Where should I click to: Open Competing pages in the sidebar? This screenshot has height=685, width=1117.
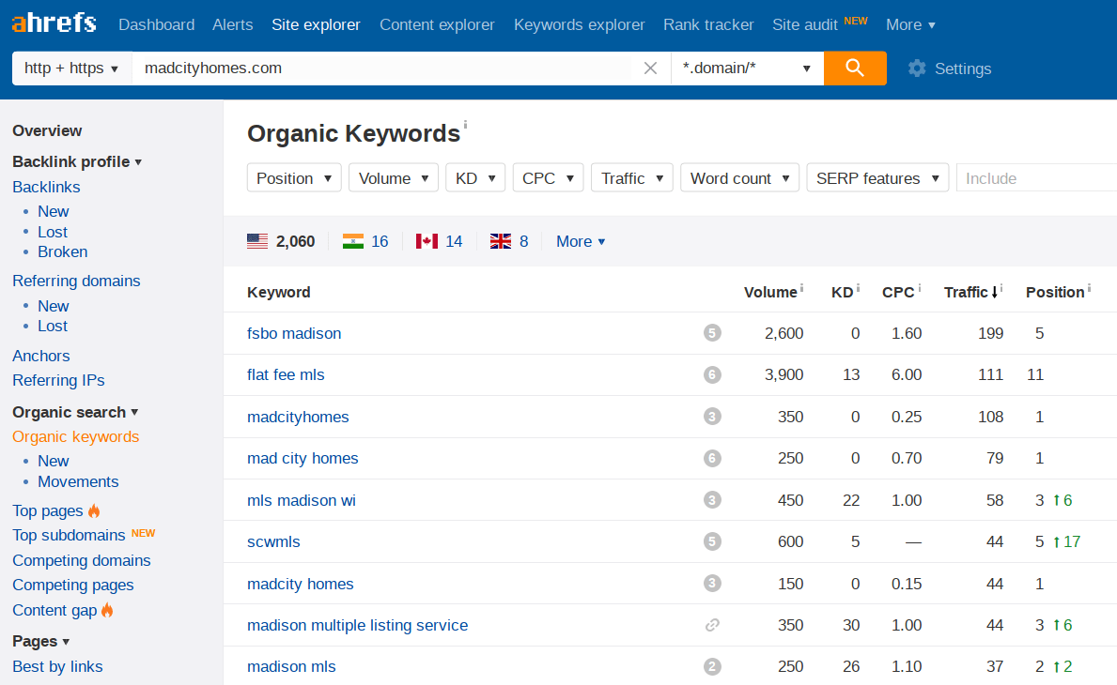72,585
